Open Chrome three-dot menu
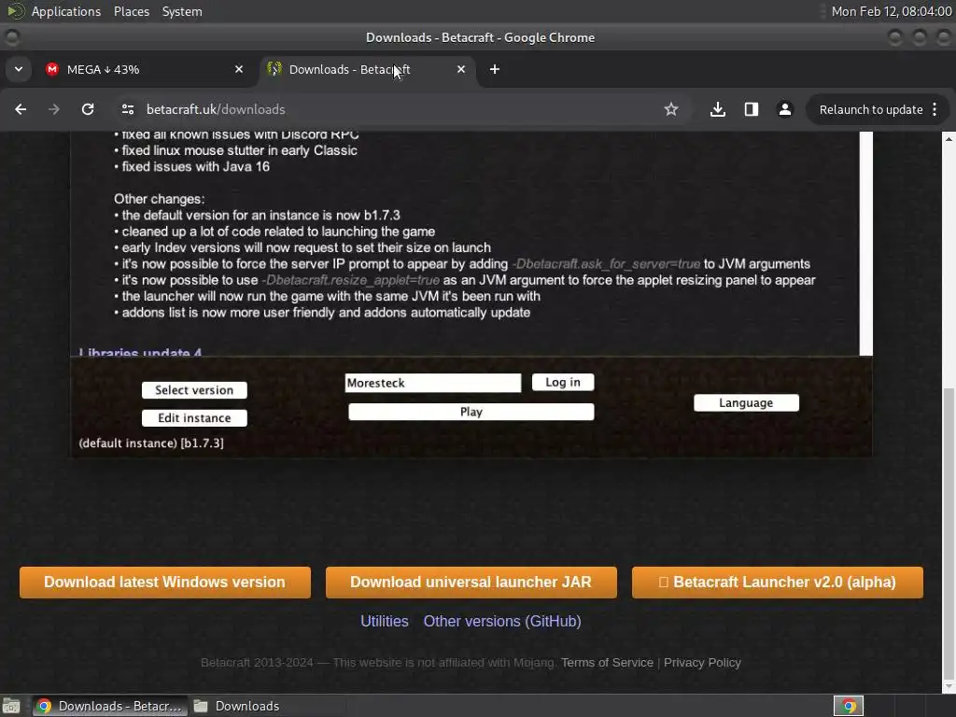Screen dimensions: 956x717 (x=935, y=109)
